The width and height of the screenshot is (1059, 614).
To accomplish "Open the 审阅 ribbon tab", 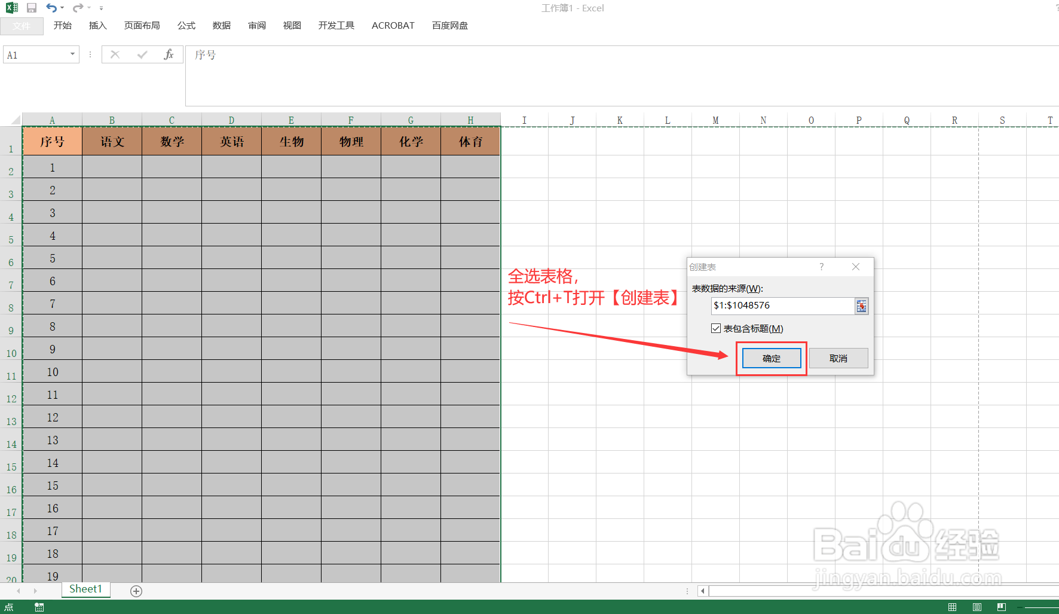I will [257, 26].
